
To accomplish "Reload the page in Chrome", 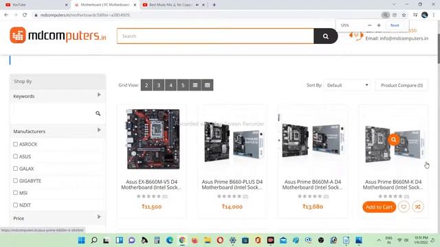I will [25, 15].
